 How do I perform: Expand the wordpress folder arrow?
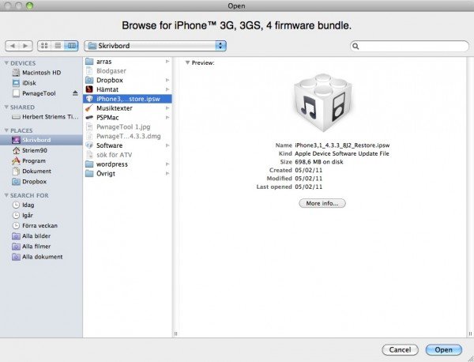point(167,164)
